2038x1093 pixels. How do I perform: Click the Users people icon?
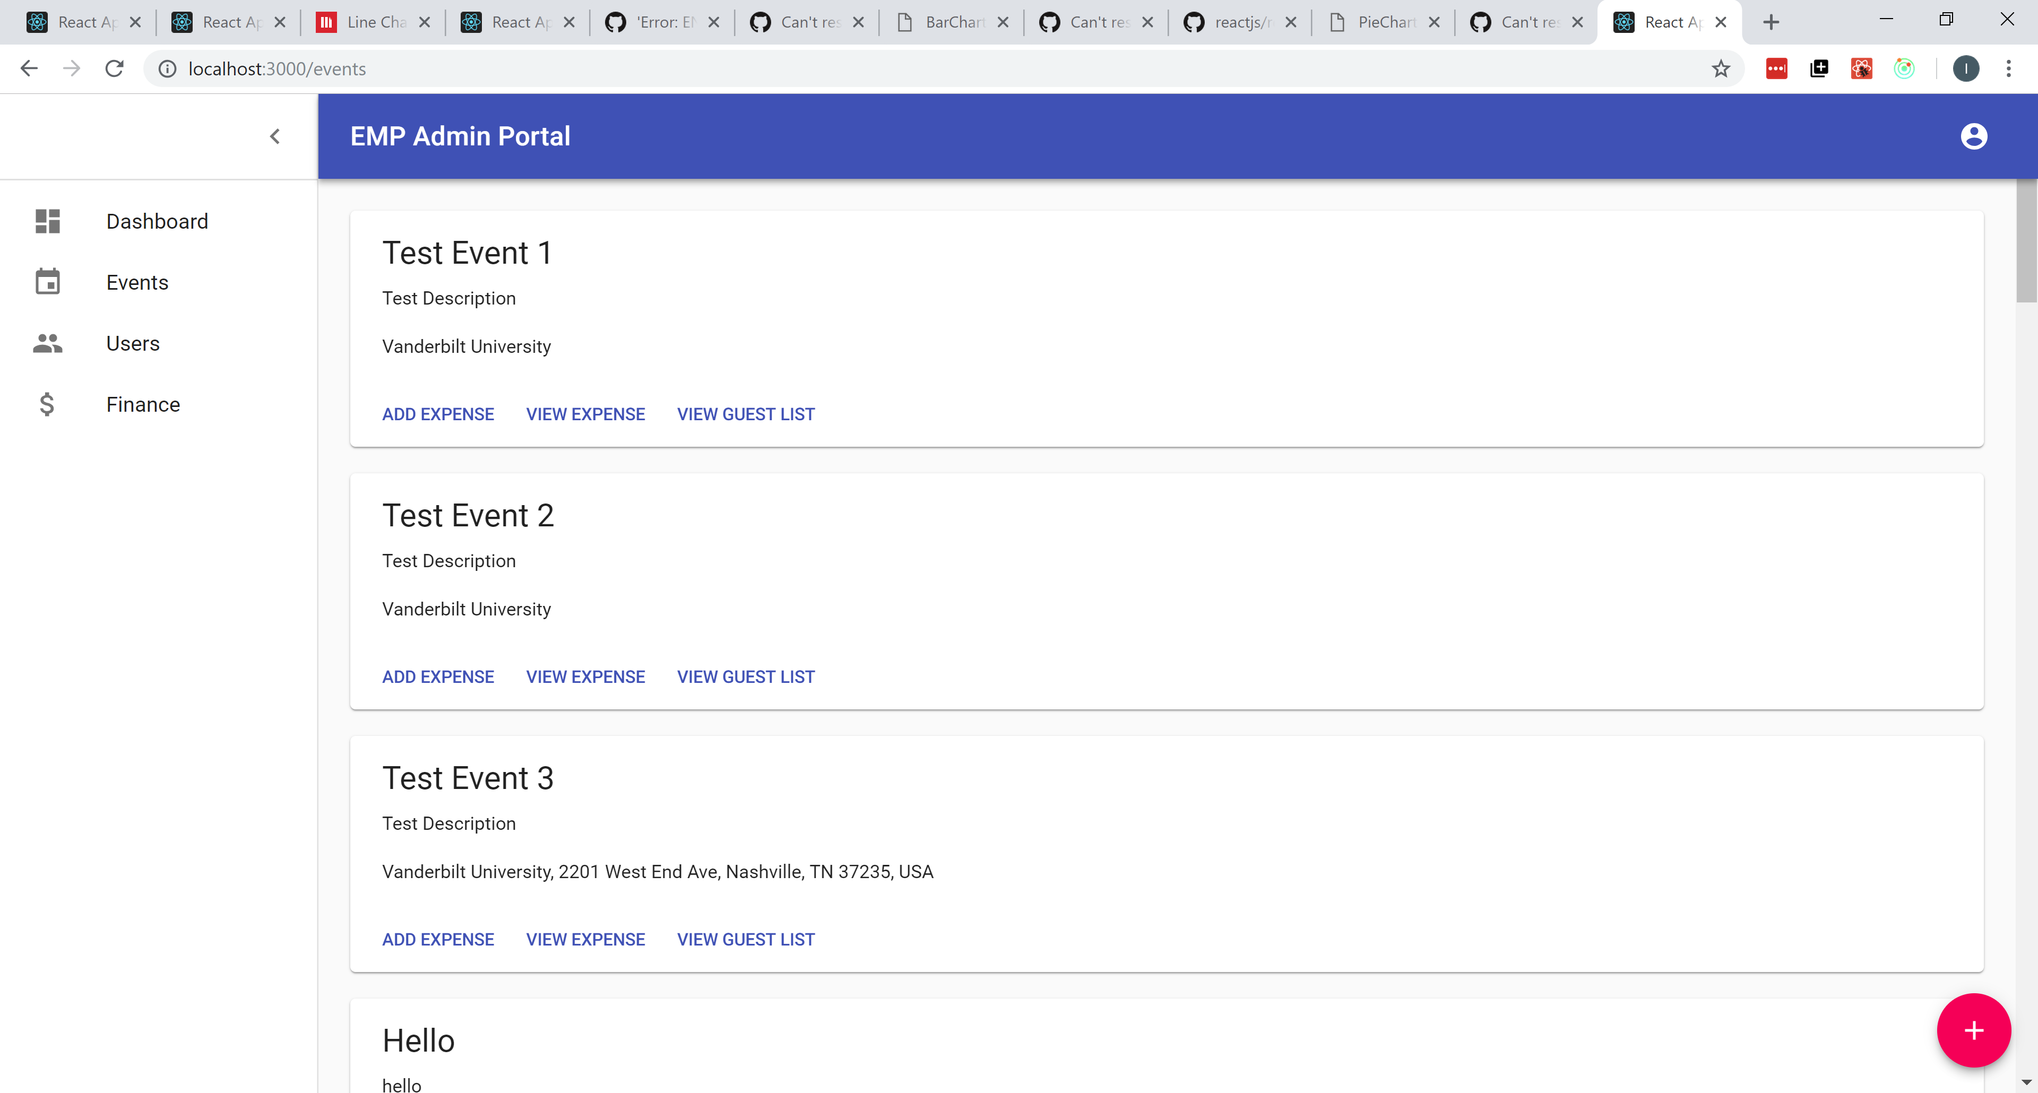click(47, 343)
